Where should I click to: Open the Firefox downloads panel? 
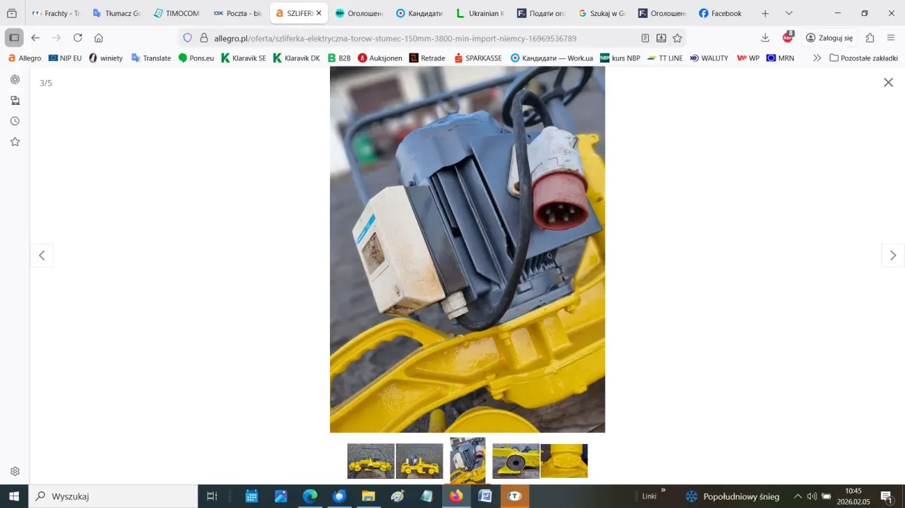pyautogui.click(x=765, y=38)
